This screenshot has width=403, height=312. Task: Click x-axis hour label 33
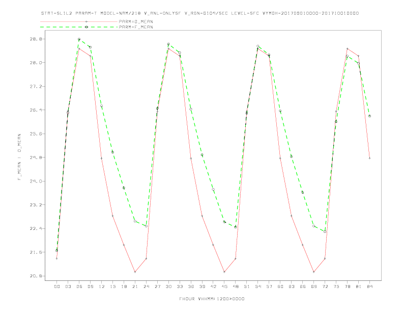click(x=180, y=287)
